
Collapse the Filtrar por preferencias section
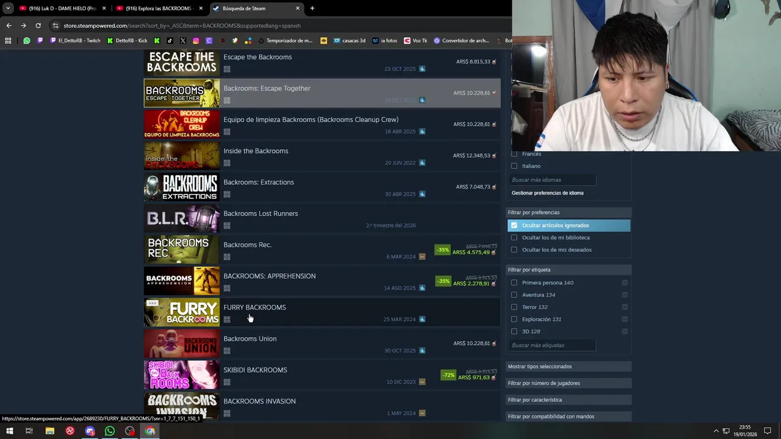[569, 213]
